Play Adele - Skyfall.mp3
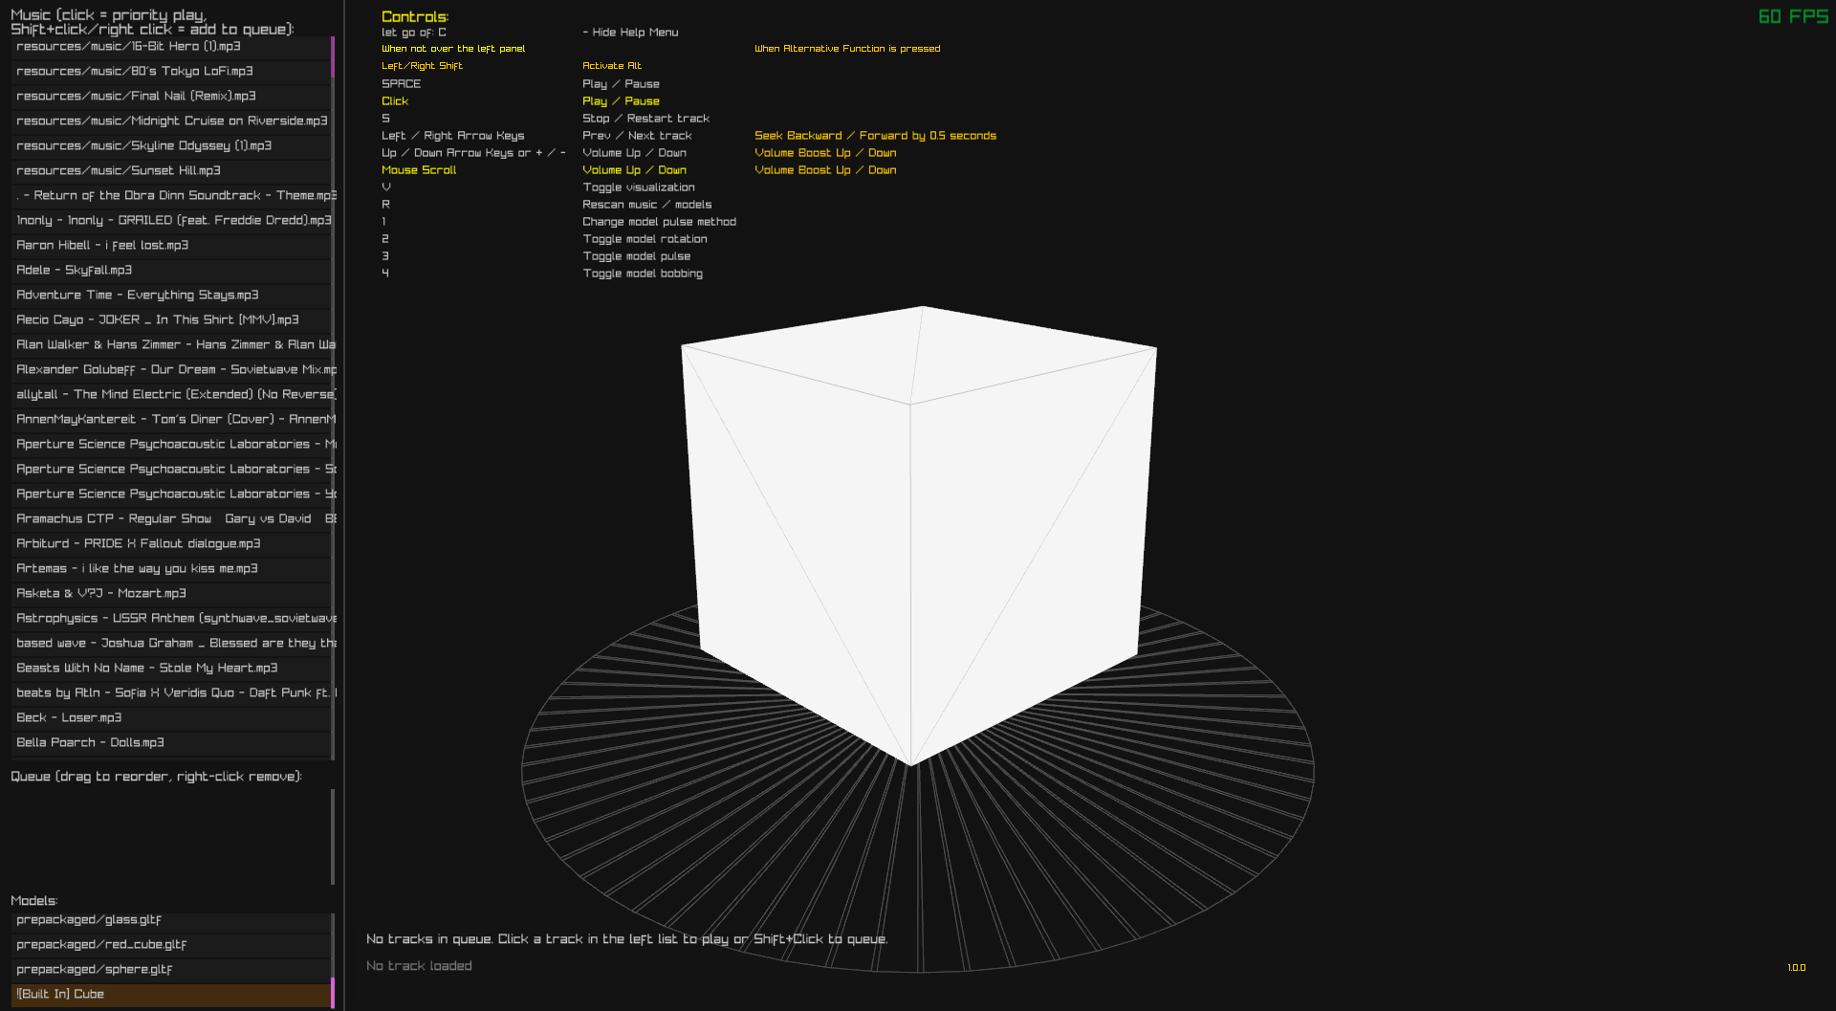 [x=170, y=271]
